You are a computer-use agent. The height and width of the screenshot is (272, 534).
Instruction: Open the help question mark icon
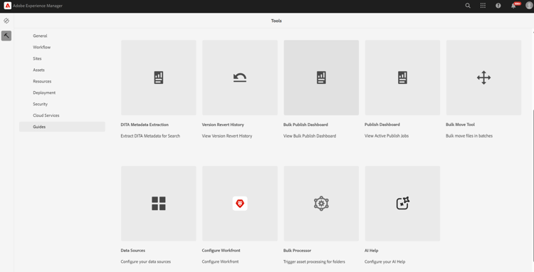coord(498,6)
